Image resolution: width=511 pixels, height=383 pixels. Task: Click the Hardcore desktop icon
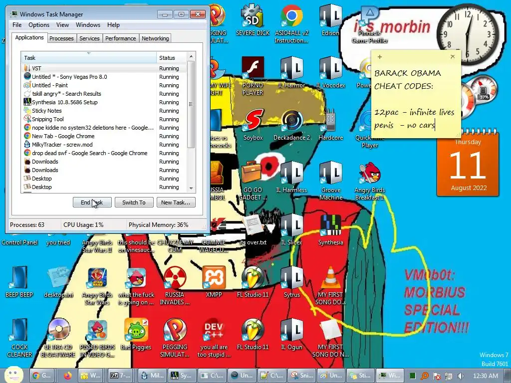[x=330, y=125]
